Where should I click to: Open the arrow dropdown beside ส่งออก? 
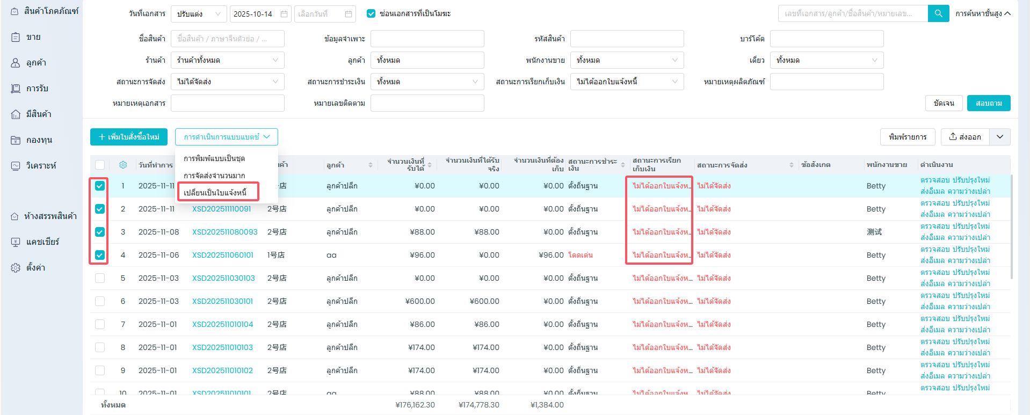[1000, 137]
